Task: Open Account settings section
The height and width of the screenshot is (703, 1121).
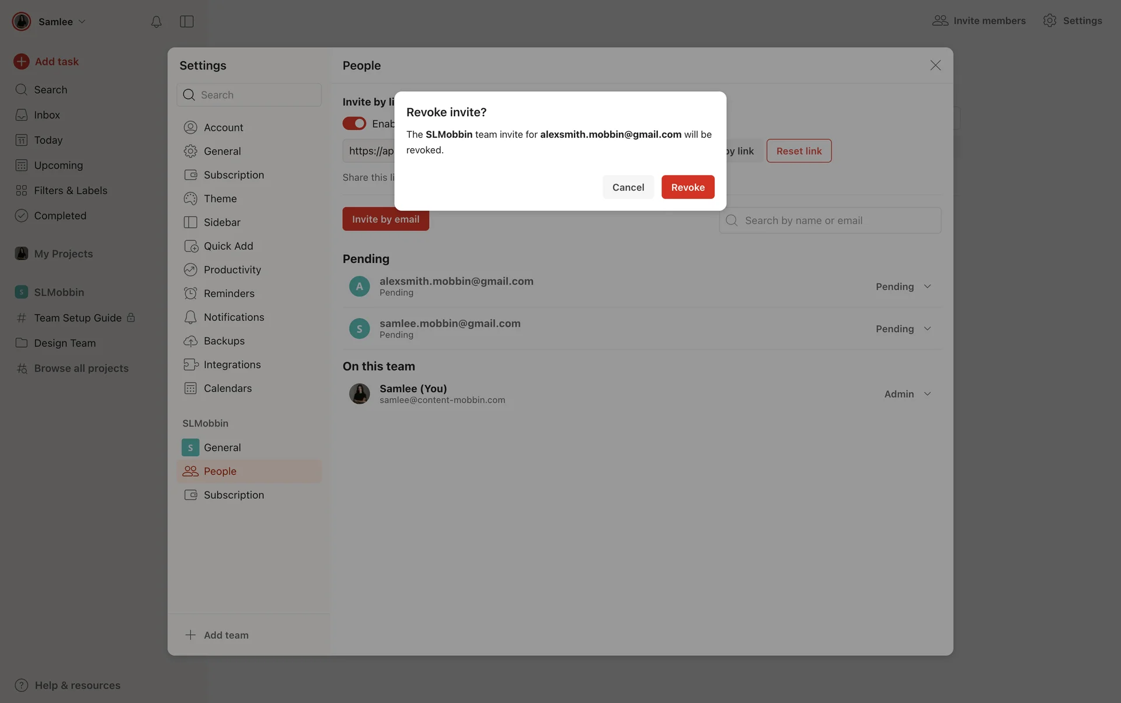Action: (223, 127)
